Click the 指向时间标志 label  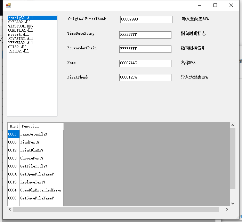tap(193, 33)
